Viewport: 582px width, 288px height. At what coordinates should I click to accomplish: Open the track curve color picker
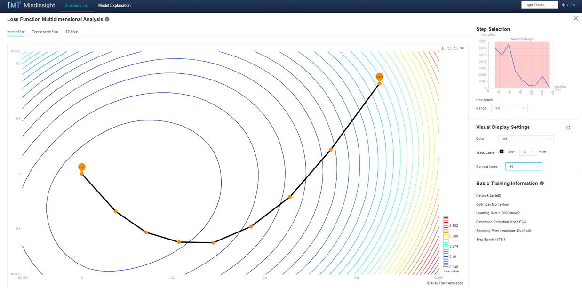502,152
